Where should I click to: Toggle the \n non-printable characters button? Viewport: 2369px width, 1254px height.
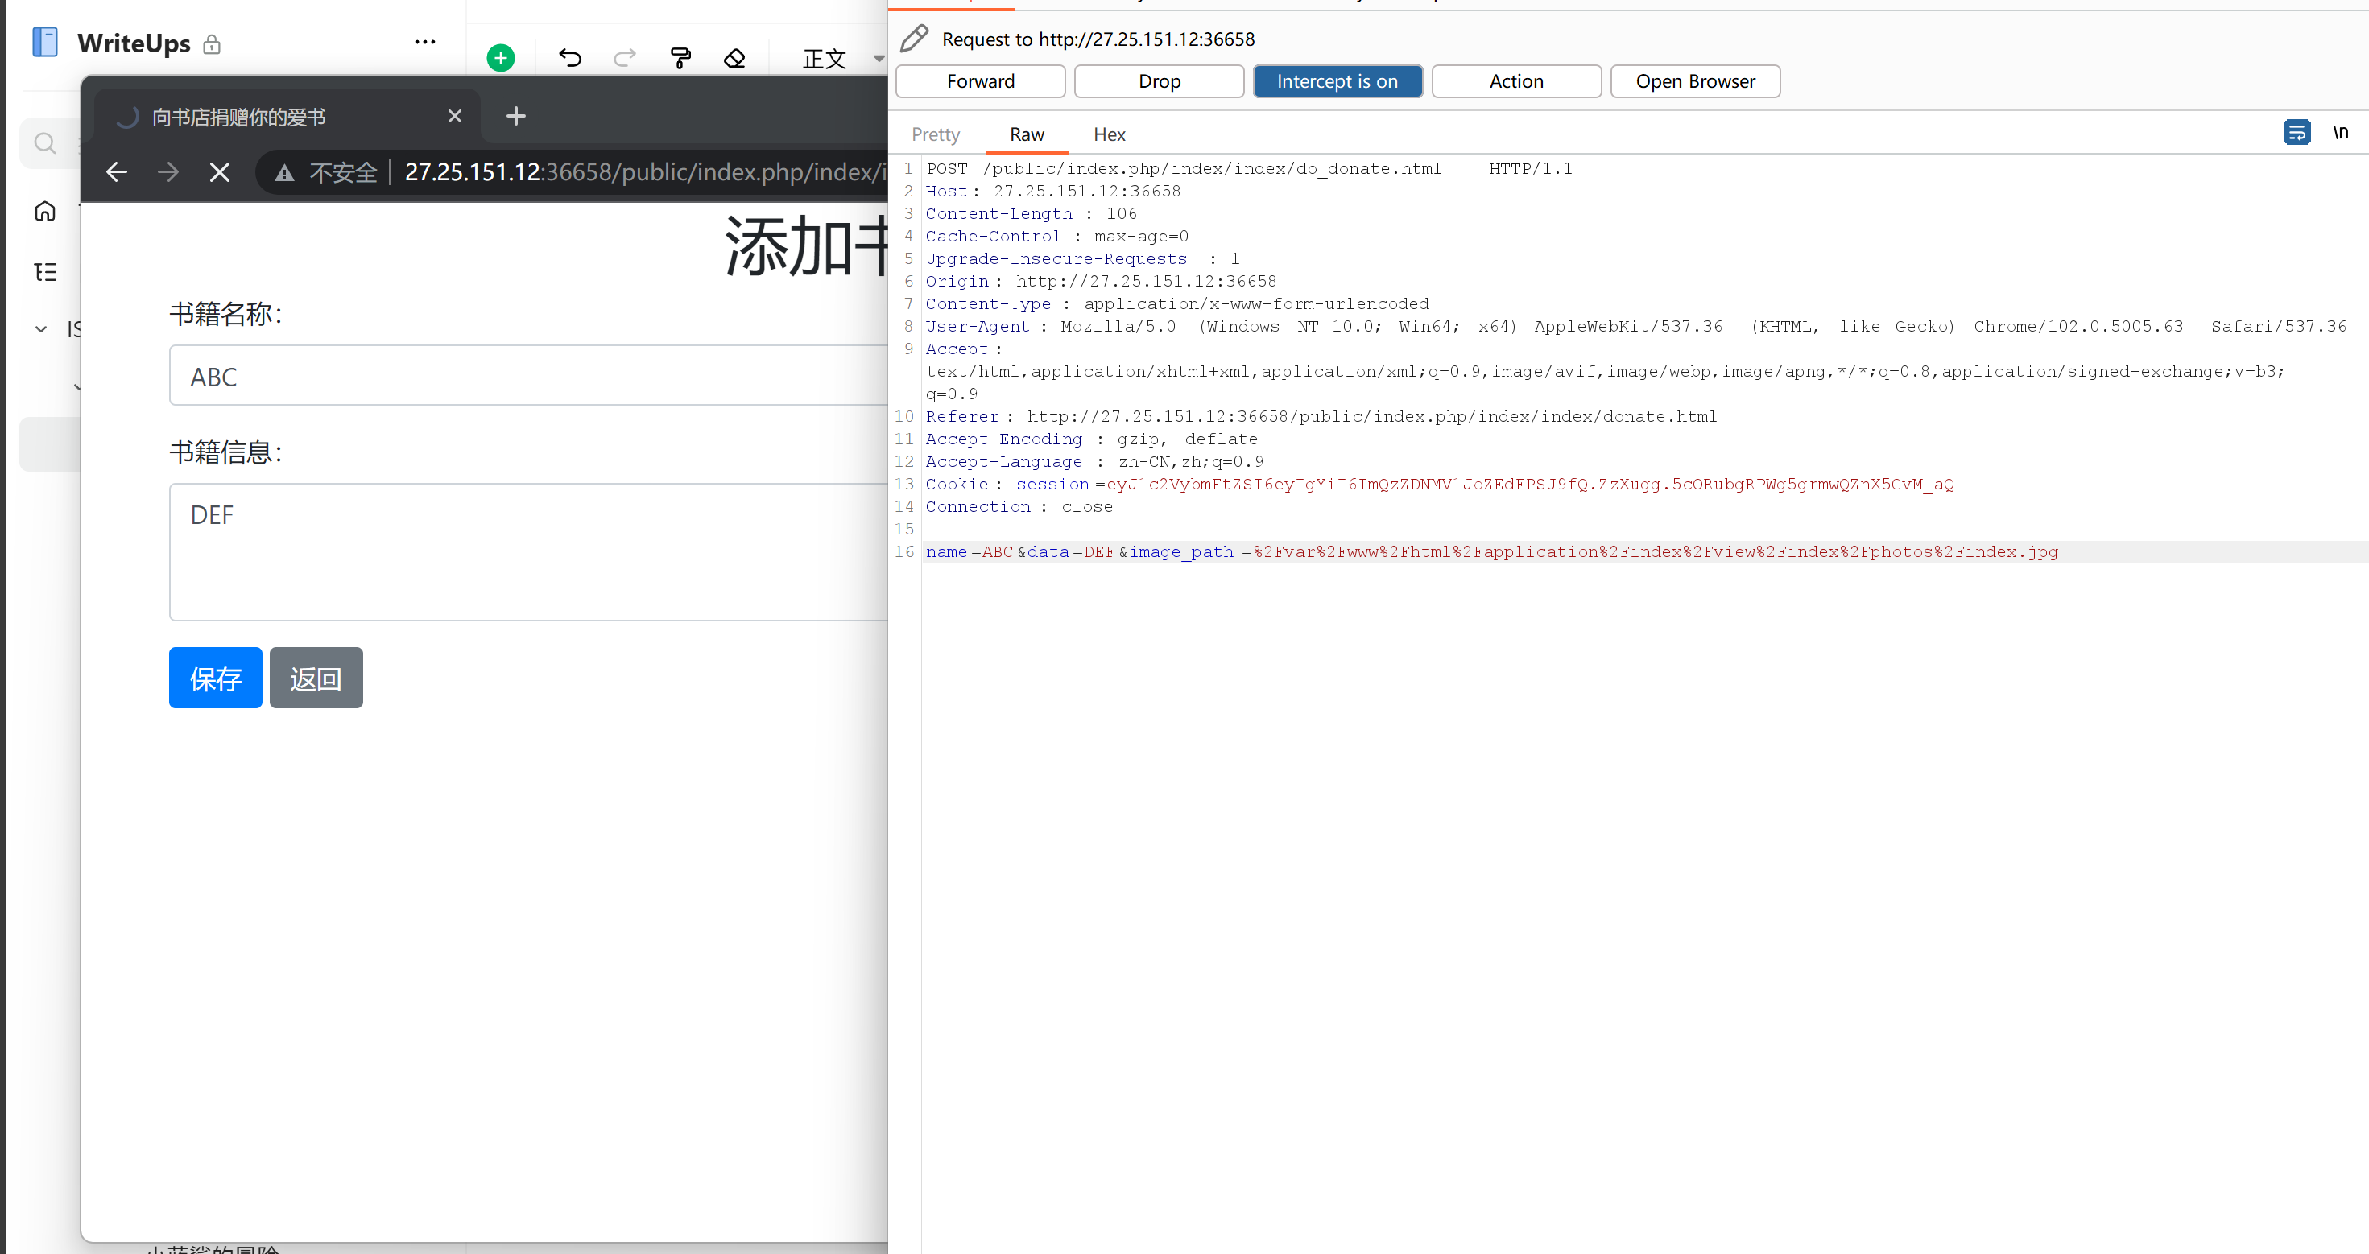[2339, 132]
